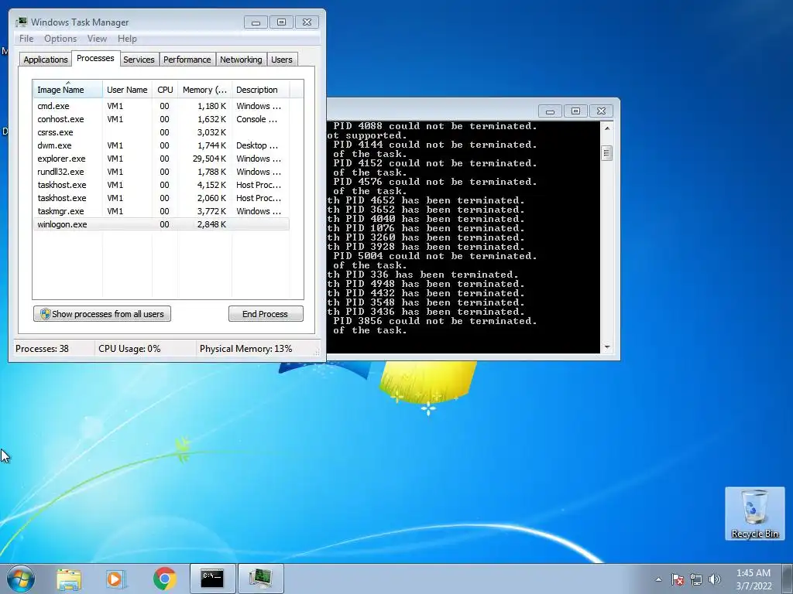Show hidden tray icons arrow
This screenshot has width=793, height=594.
tap(658, 579)
